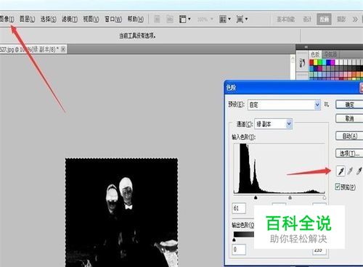This screenshot has height=267, width=363.
Task: Click the shadow input field showing 61
Action: [239, 208]
